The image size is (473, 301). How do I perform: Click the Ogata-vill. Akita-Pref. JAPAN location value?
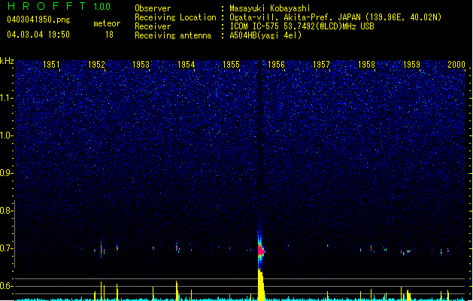click(335, 17)
